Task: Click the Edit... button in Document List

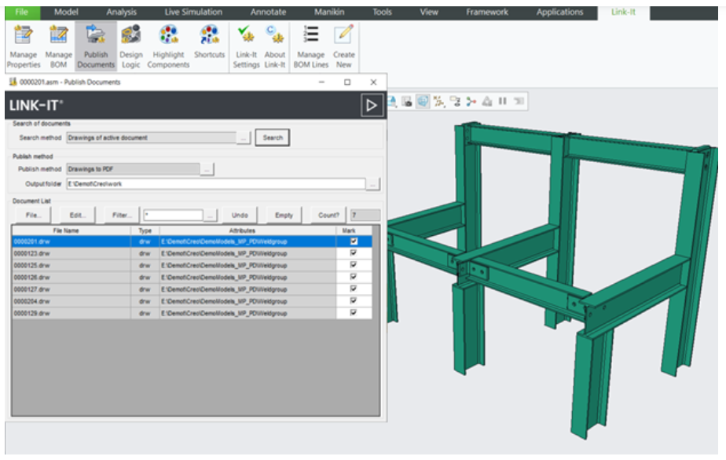Action: pos(77,215)
